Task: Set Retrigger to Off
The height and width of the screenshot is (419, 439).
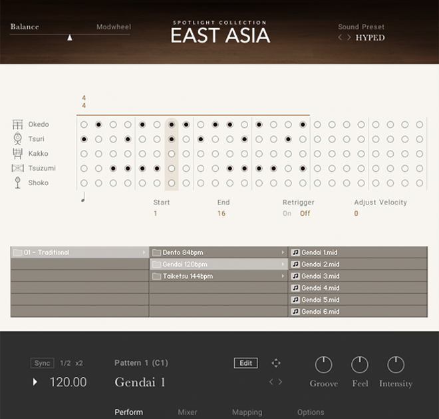Action: [305, 213]
